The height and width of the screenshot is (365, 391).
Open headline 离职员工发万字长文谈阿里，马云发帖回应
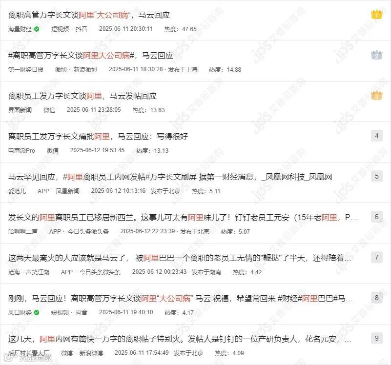click(x=82, y=96)
